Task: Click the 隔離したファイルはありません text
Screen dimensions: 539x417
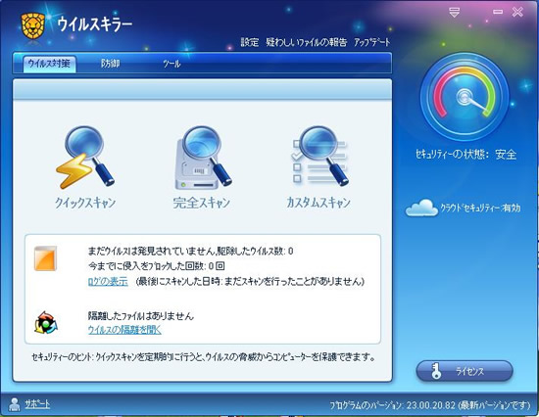Action: point(141,315)
